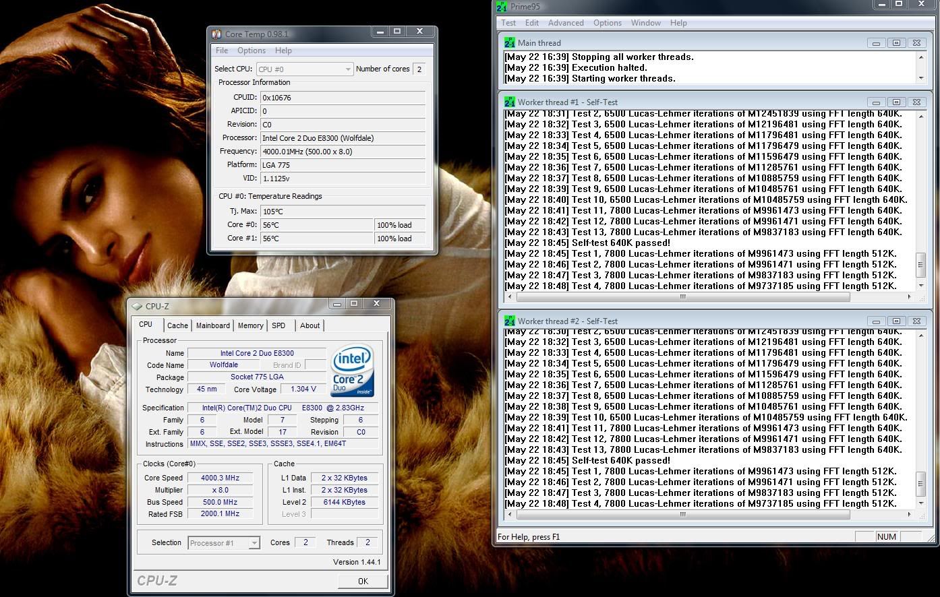Open the Options menu in Prime95
Image resolution: width=940 pixels, height=597 pixels.
tap(608, 23)
